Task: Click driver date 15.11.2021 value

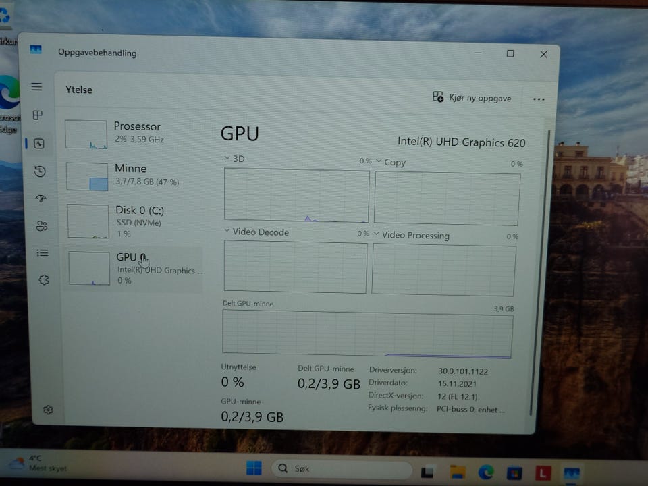Action: [x=457, y=383]
